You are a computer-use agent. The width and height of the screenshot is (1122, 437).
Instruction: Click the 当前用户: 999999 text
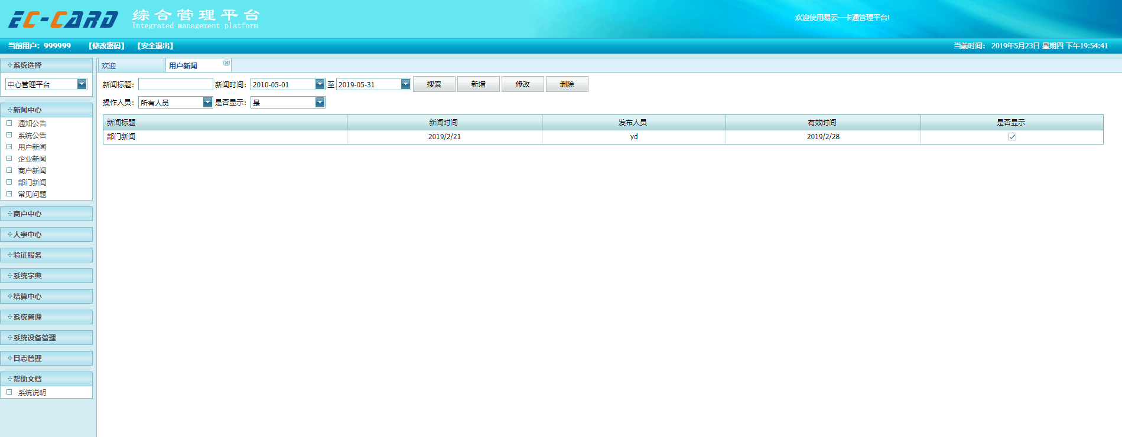click(x=40, y=45)
